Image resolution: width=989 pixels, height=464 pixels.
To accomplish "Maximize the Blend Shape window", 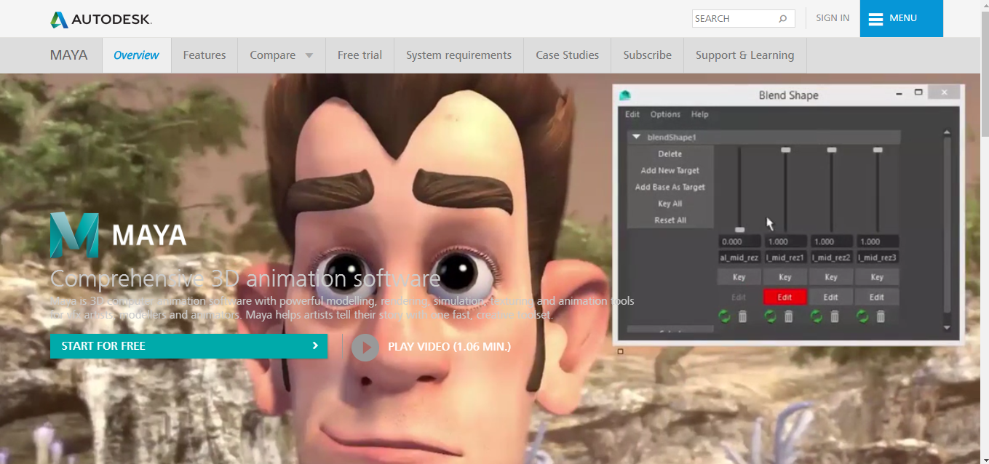I will point(918,92).
